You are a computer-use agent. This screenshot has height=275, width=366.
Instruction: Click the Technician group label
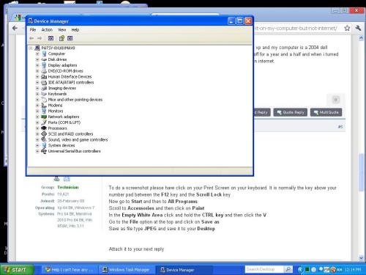click(x=68, y=187)
